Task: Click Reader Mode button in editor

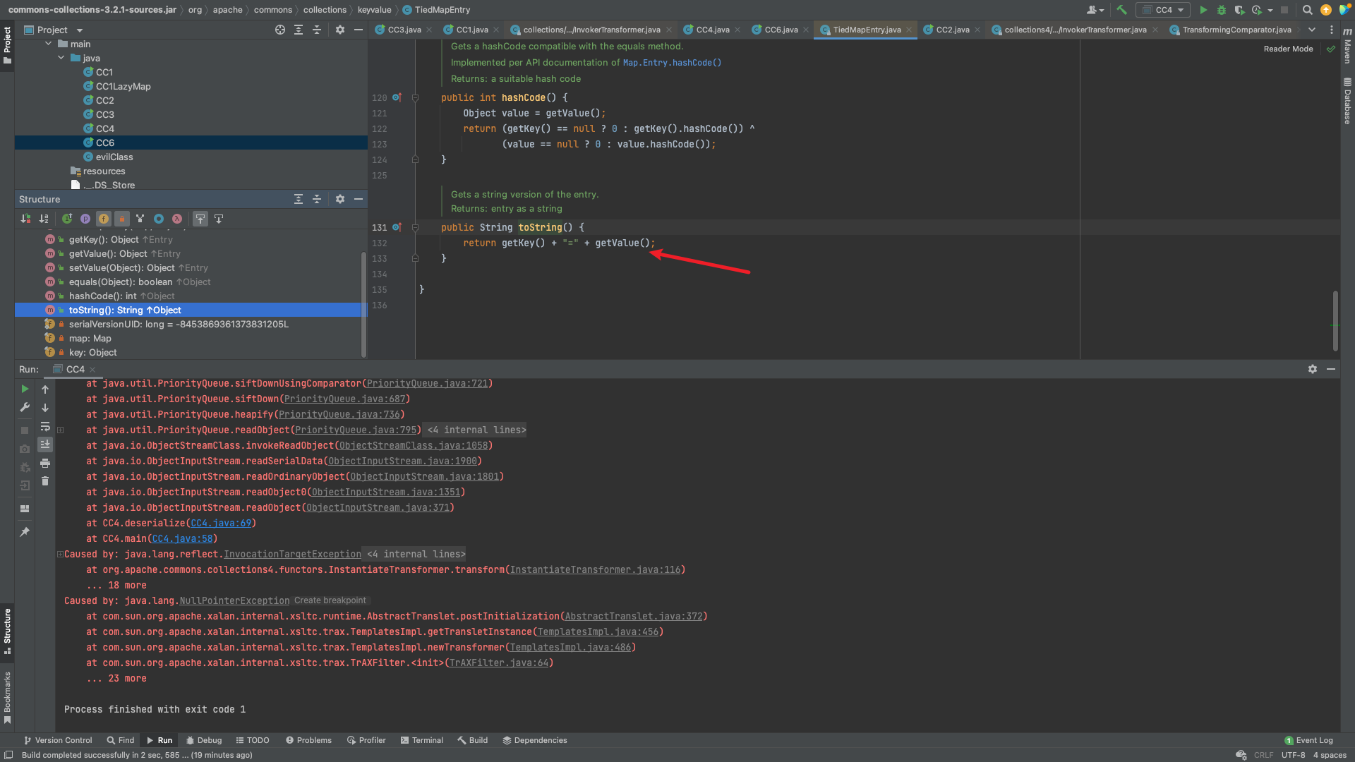Action: pos(1288,49)
